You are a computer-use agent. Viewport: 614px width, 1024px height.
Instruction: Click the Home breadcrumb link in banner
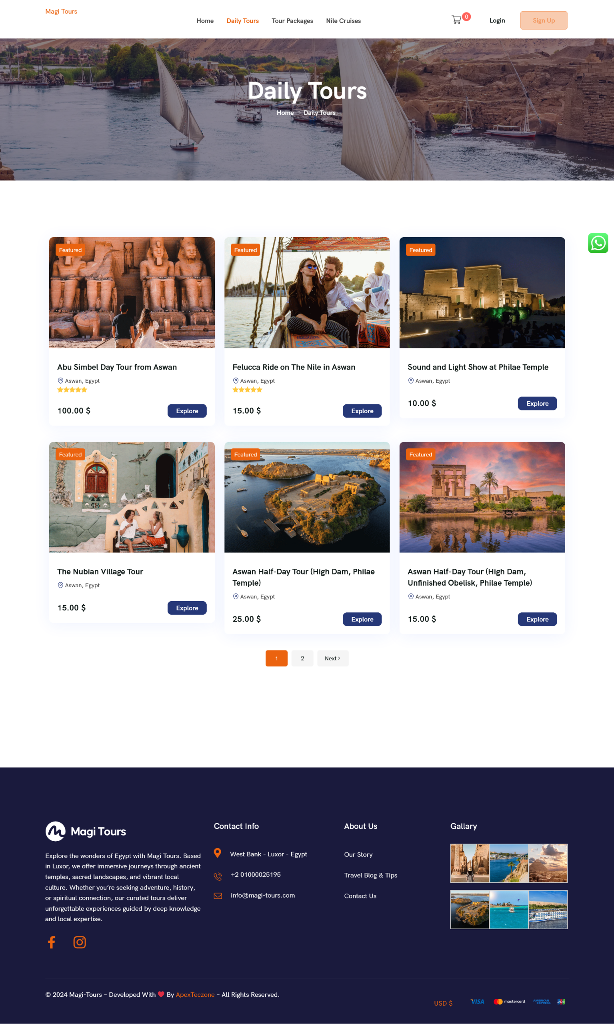coord(285,112)
